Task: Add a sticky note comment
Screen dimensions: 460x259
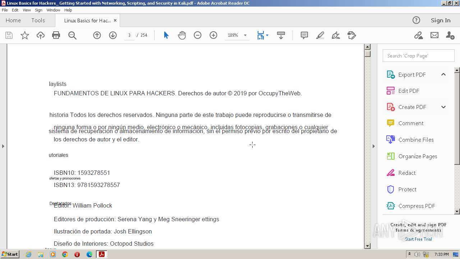Action: coord(304,35)
